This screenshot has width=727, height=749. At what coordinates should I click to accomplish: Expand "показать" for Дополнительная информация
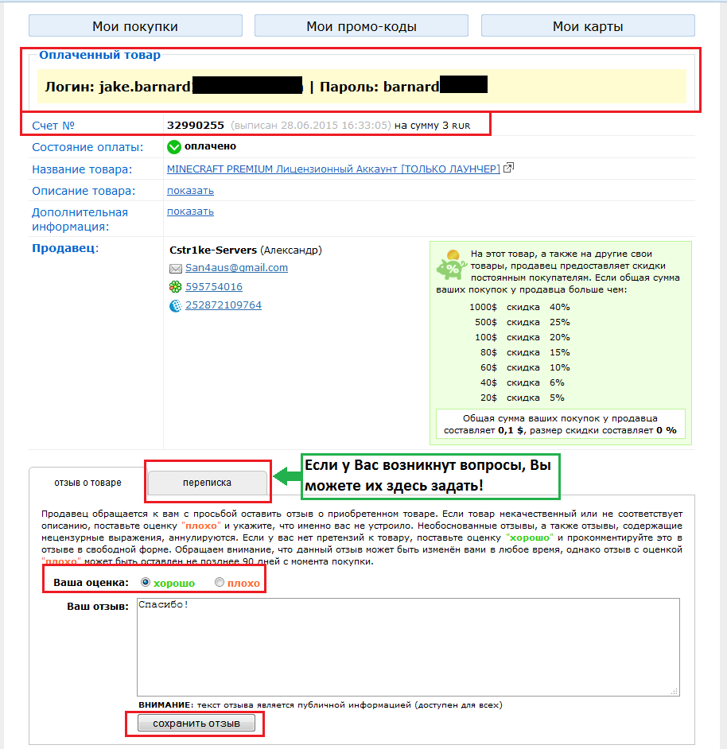pyautogui.click(x=190, y=212)
